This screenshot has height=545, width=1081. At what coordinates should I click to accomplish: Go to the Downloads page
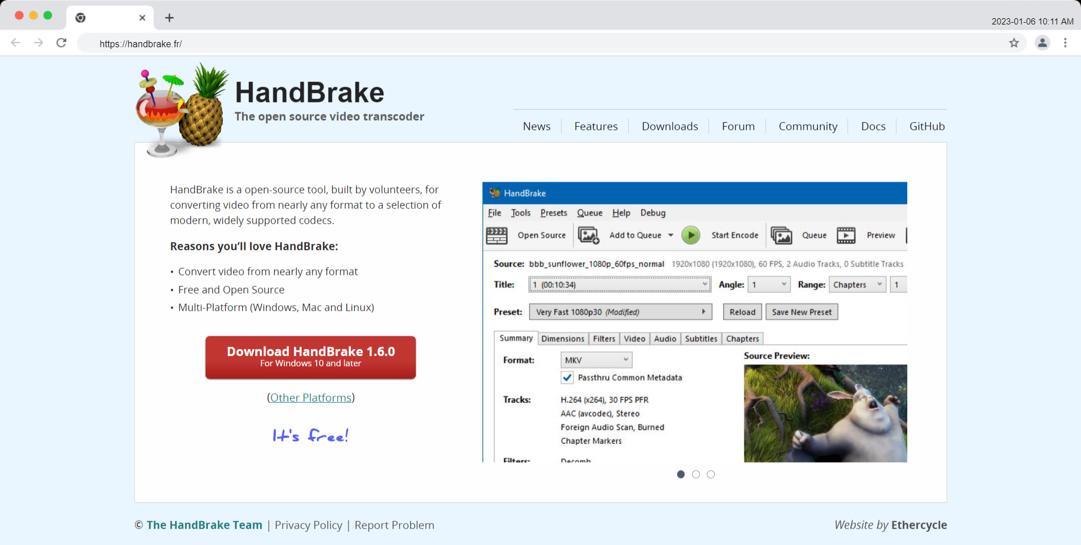click(670, 126)
